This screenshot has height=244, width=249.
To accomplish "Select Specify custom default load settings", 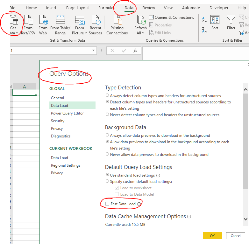I will 107,182.
